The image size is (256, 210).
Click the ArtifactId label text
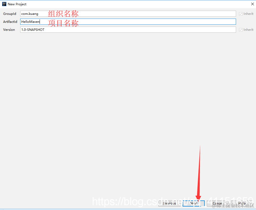[10, 22]
